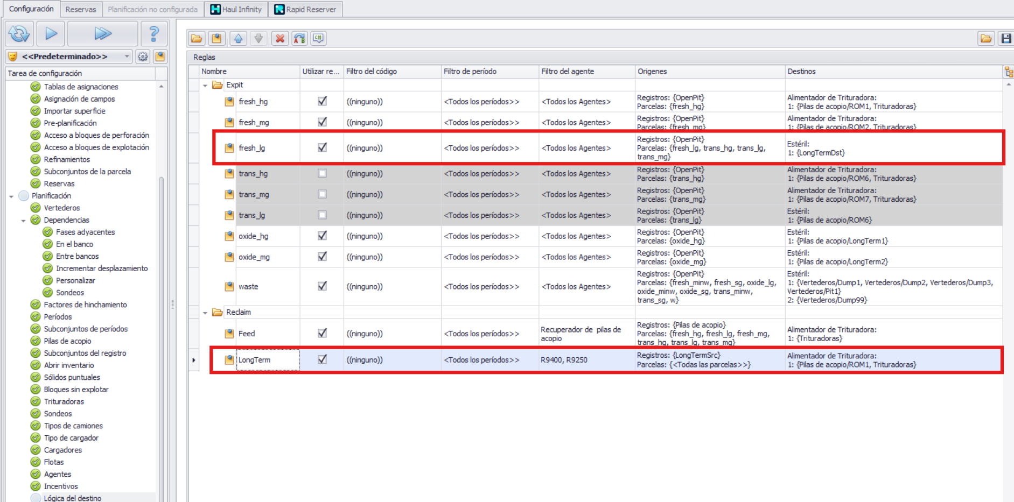This screenshot has width=1014, height=502.
Task: Move a rule up with the blue arrow icon
Action: 239,38
